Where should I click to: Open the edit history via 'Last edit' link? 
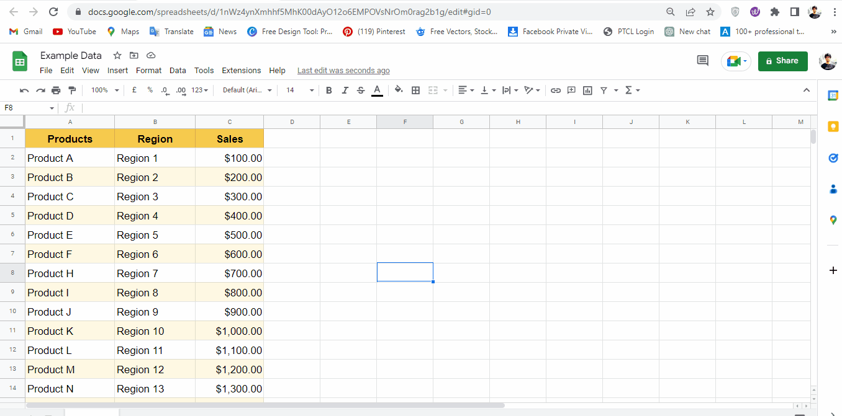tap(343, 70)
